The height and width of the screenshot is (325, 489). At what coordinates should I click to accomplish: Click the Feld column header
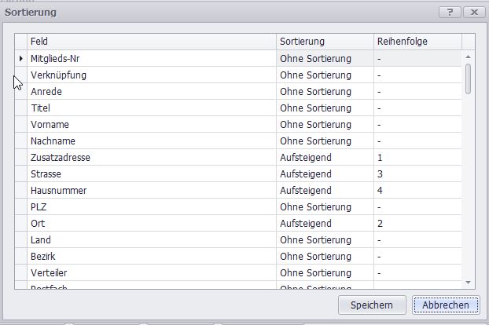152,42
